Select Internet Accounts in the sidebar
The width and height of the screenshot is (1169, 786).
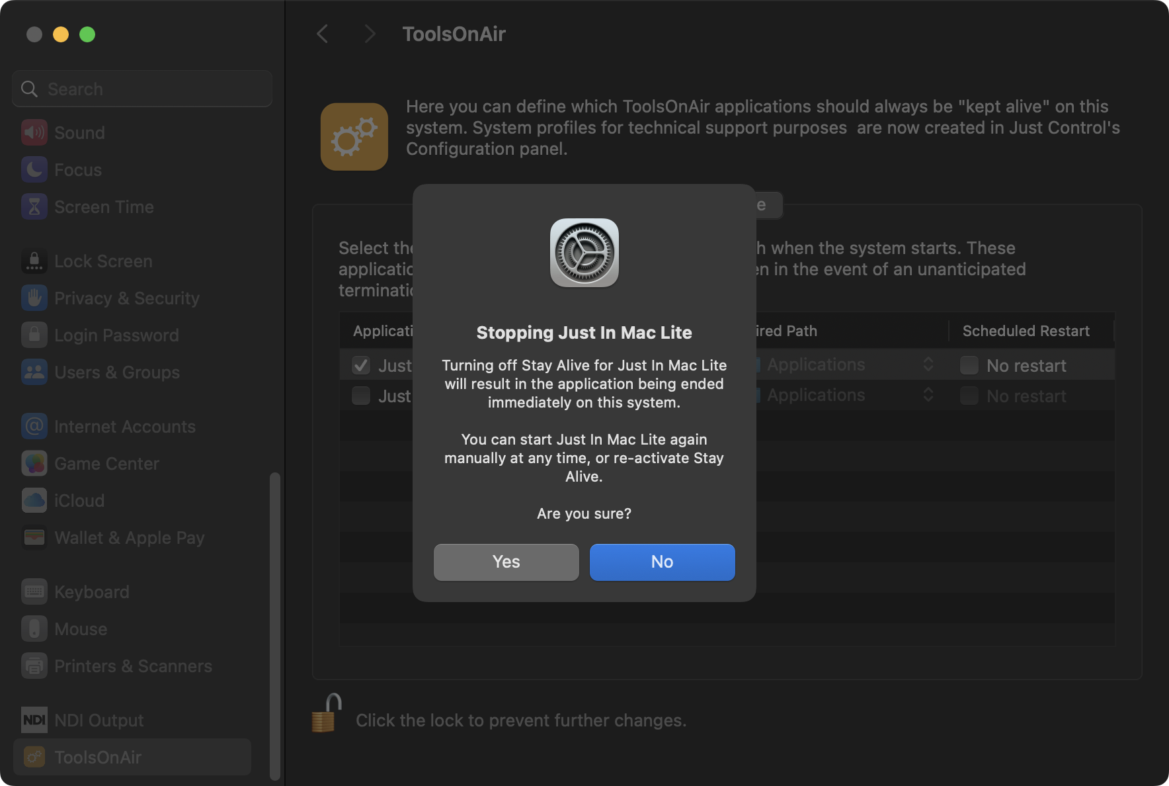coord(132,426)
